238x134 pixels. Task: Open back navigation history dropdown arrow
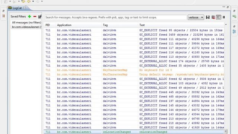click(x=33, y=1)
